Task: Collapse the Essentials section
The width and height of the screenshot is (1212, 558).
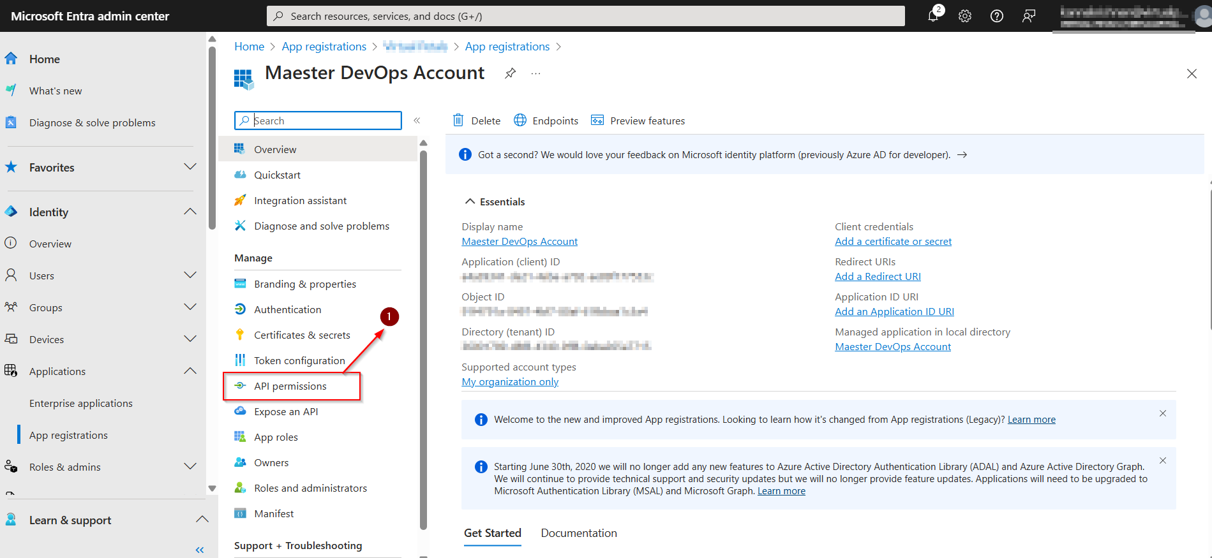Action: pyautogui.click(x=470, y=202)
